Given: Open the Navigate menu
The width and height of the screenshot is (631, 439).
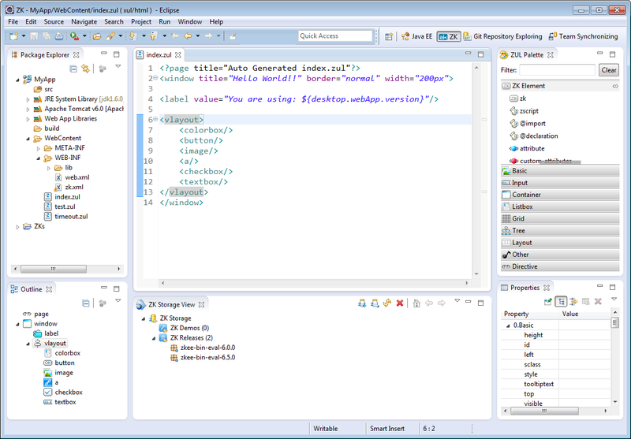Looking at the screenshot, I should click(84, 21).
